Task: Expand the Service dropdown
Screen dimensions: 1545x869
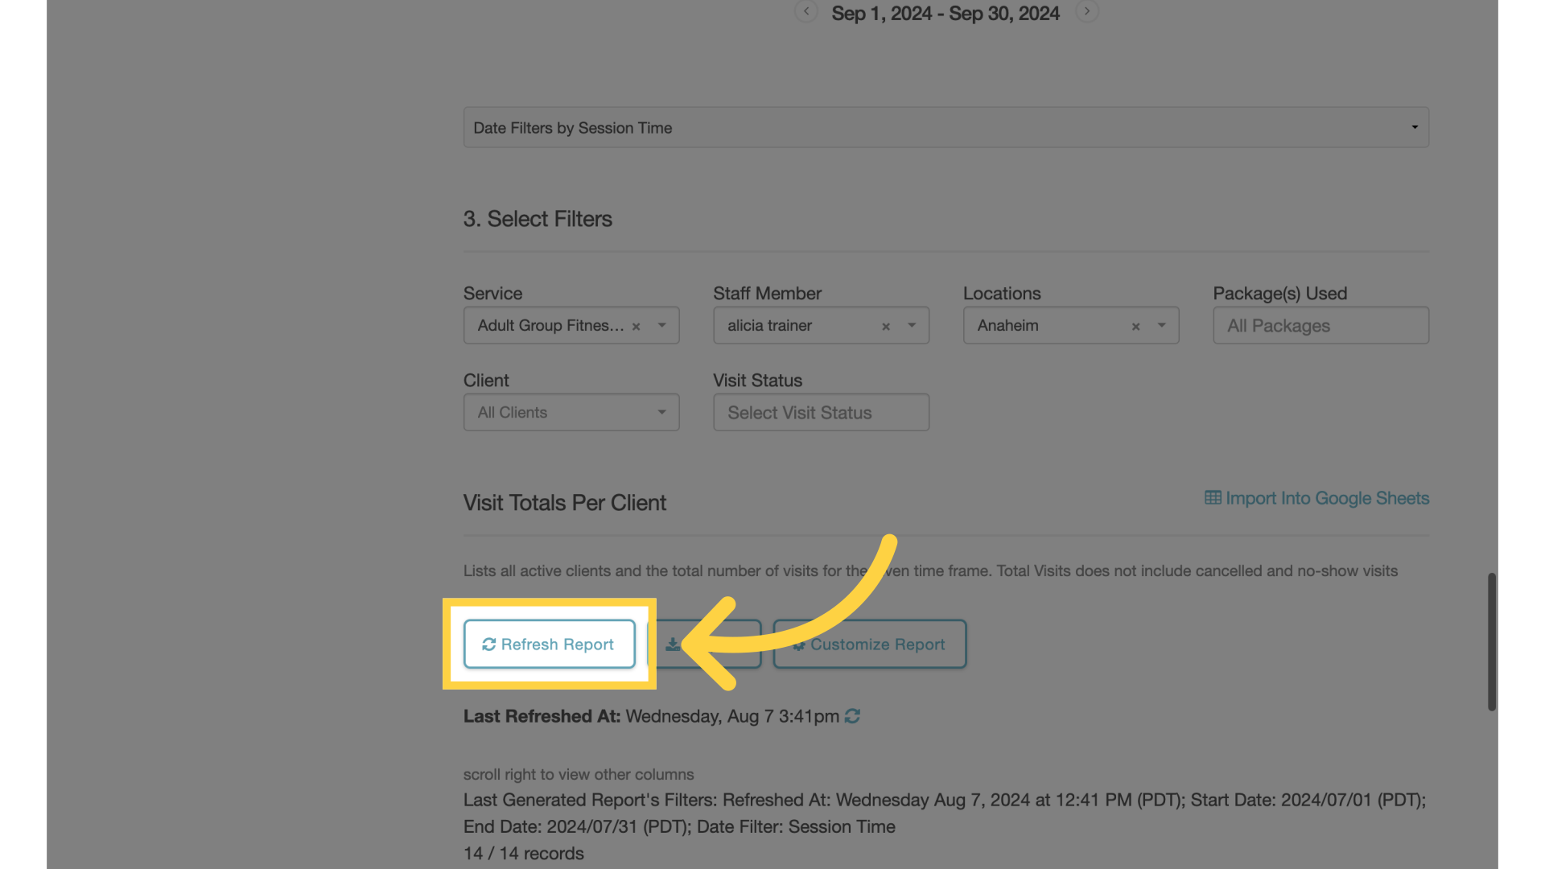Action: [662, 325]
